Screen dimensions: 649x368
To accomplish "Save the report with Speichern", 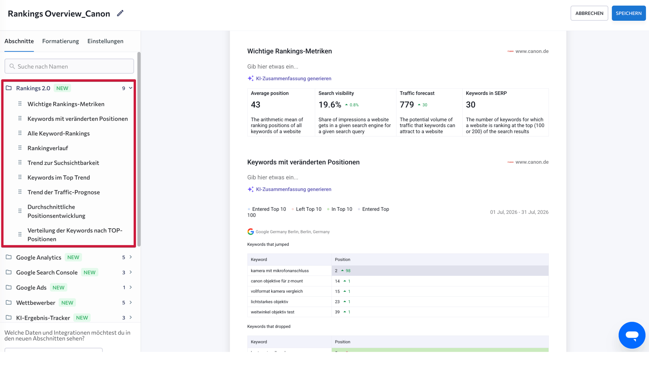I will tap(629, 13).
